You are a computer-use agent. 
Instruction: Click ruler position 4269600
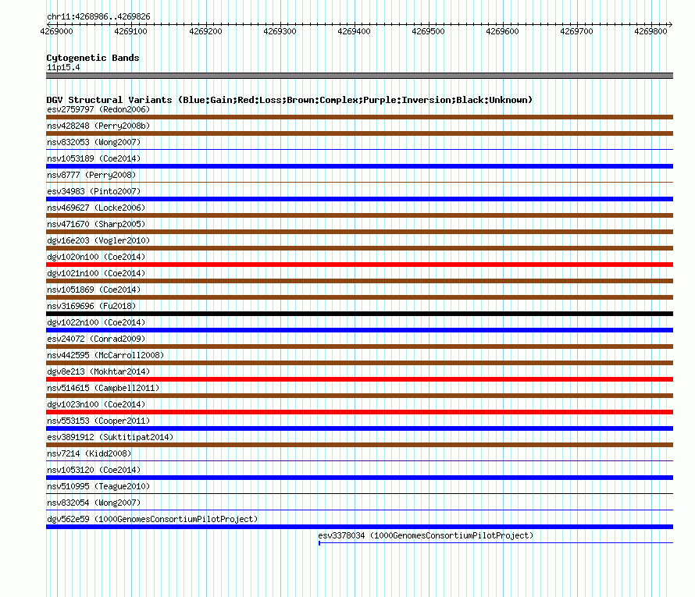point(502,31)
